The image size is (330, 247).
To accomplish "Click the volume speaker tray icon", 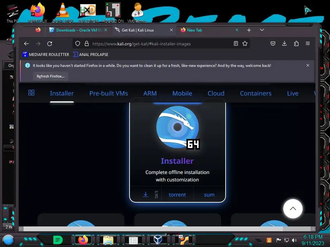I will click(294, 240).
